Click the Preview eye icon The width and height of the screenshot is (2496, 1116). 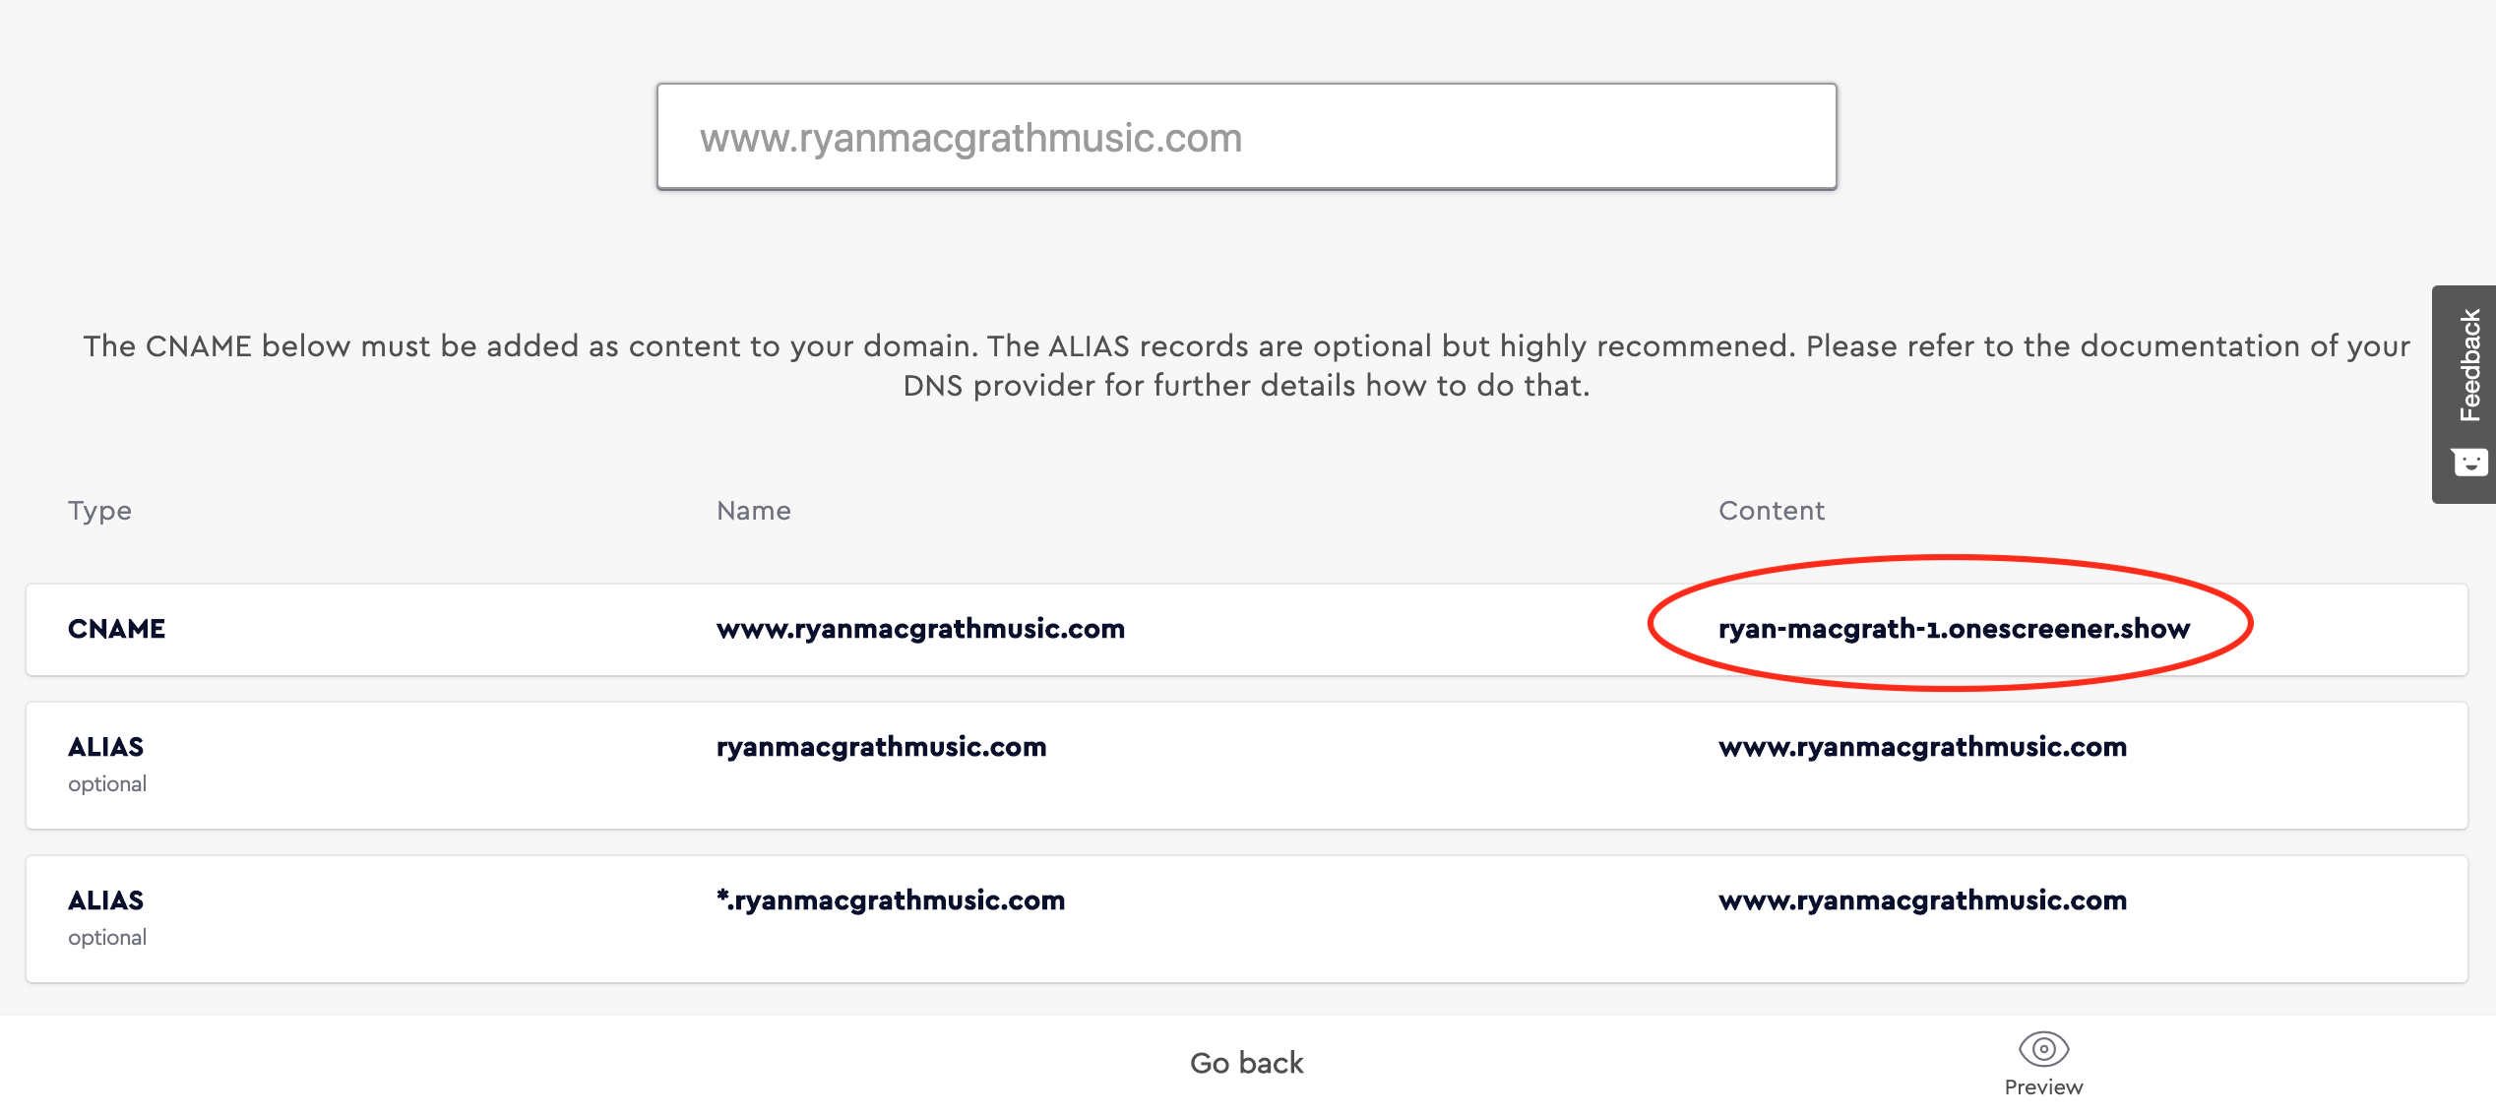tap(2043, 1049)
